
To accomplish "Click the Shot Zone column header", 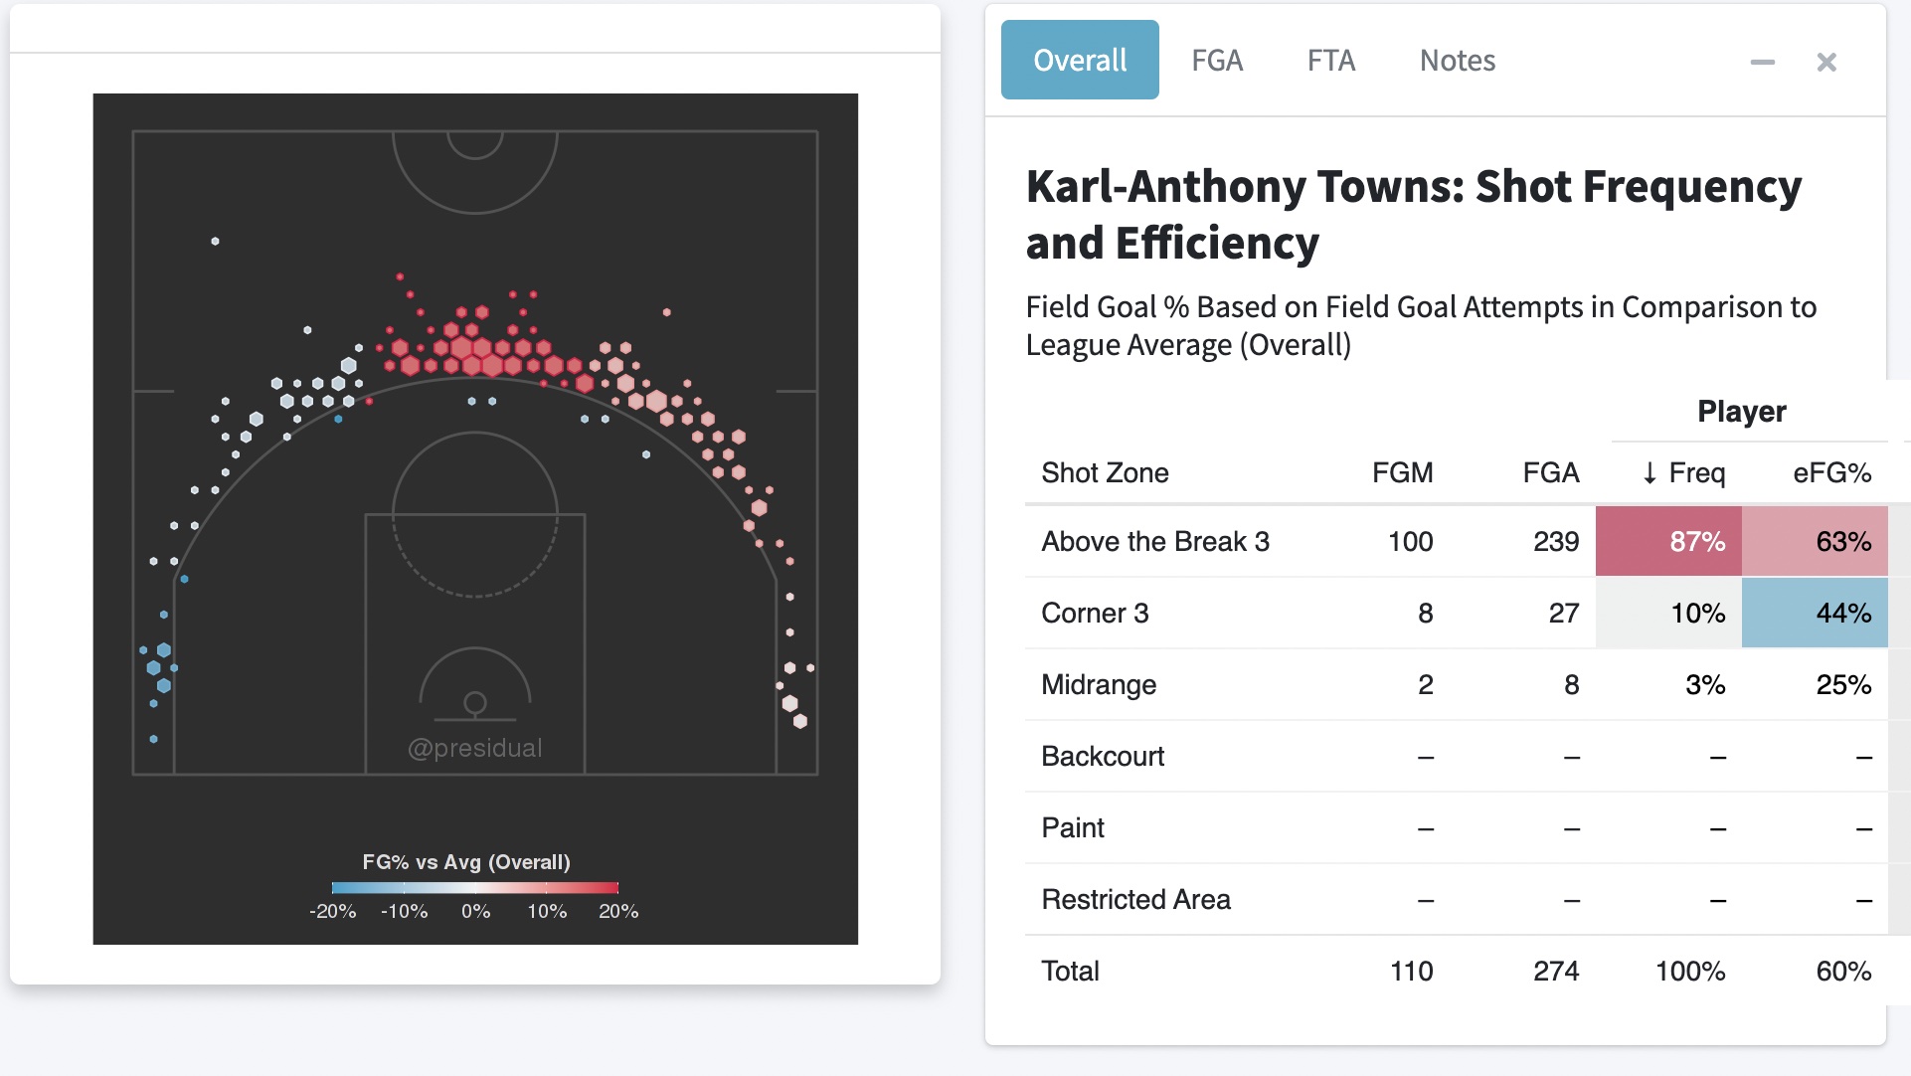I will pyautogui.click(x=1105, y=472).
